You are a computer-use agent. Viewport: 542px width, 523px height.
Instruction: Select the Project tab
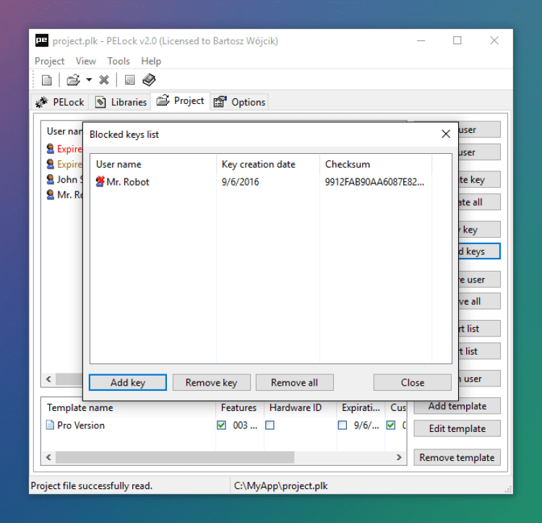click(x=180, y=101)
